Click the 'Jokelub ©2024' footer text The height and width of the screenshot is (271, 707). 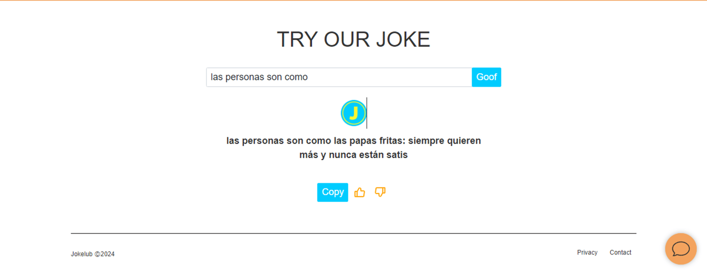pos(93,254)
